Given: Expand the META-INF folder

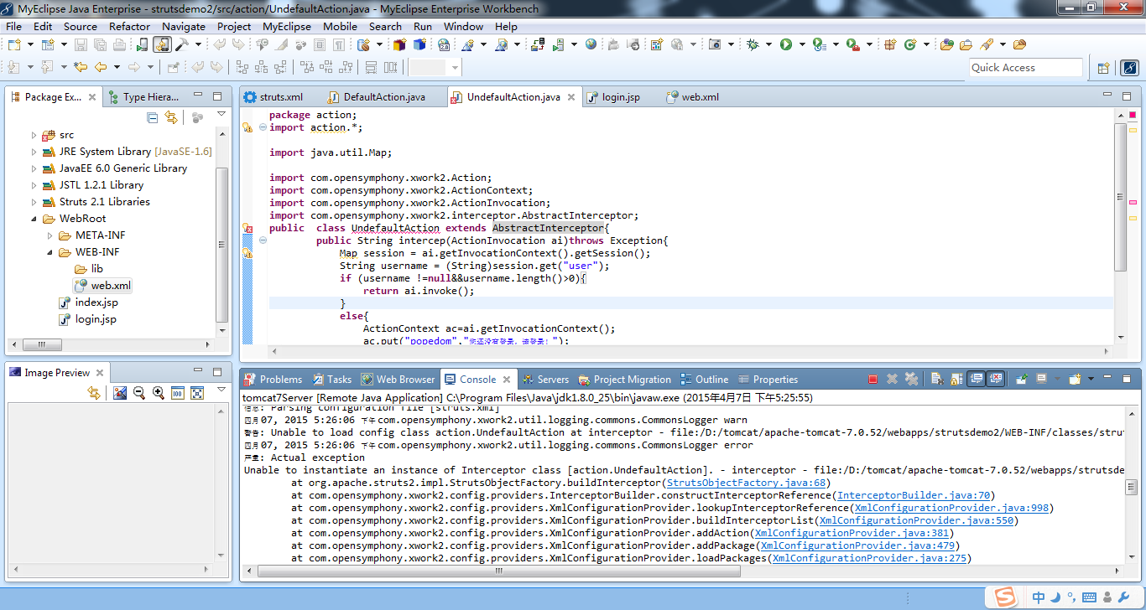Looking at the screenshot, I should pos(50,235).
